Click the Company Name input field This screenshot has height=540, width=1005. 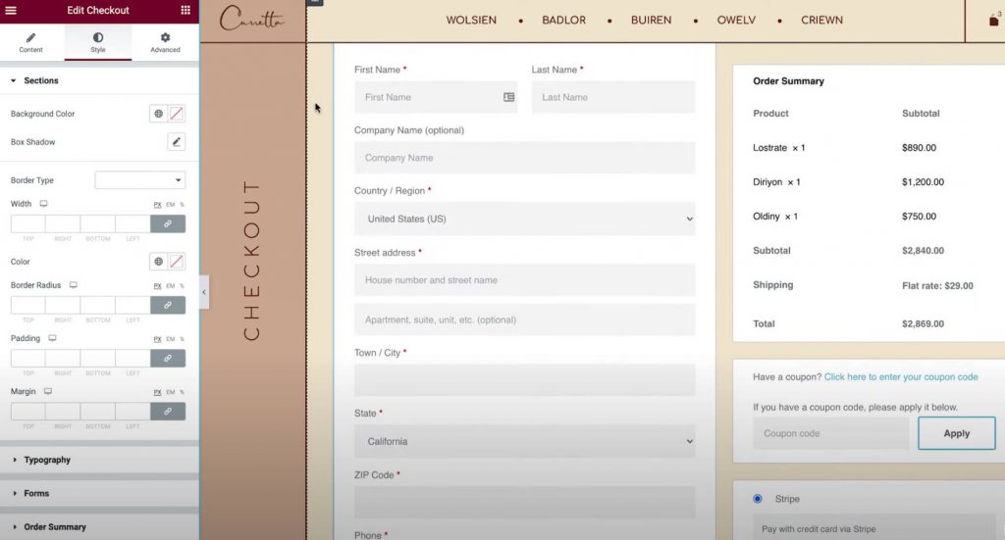[524, 158]
